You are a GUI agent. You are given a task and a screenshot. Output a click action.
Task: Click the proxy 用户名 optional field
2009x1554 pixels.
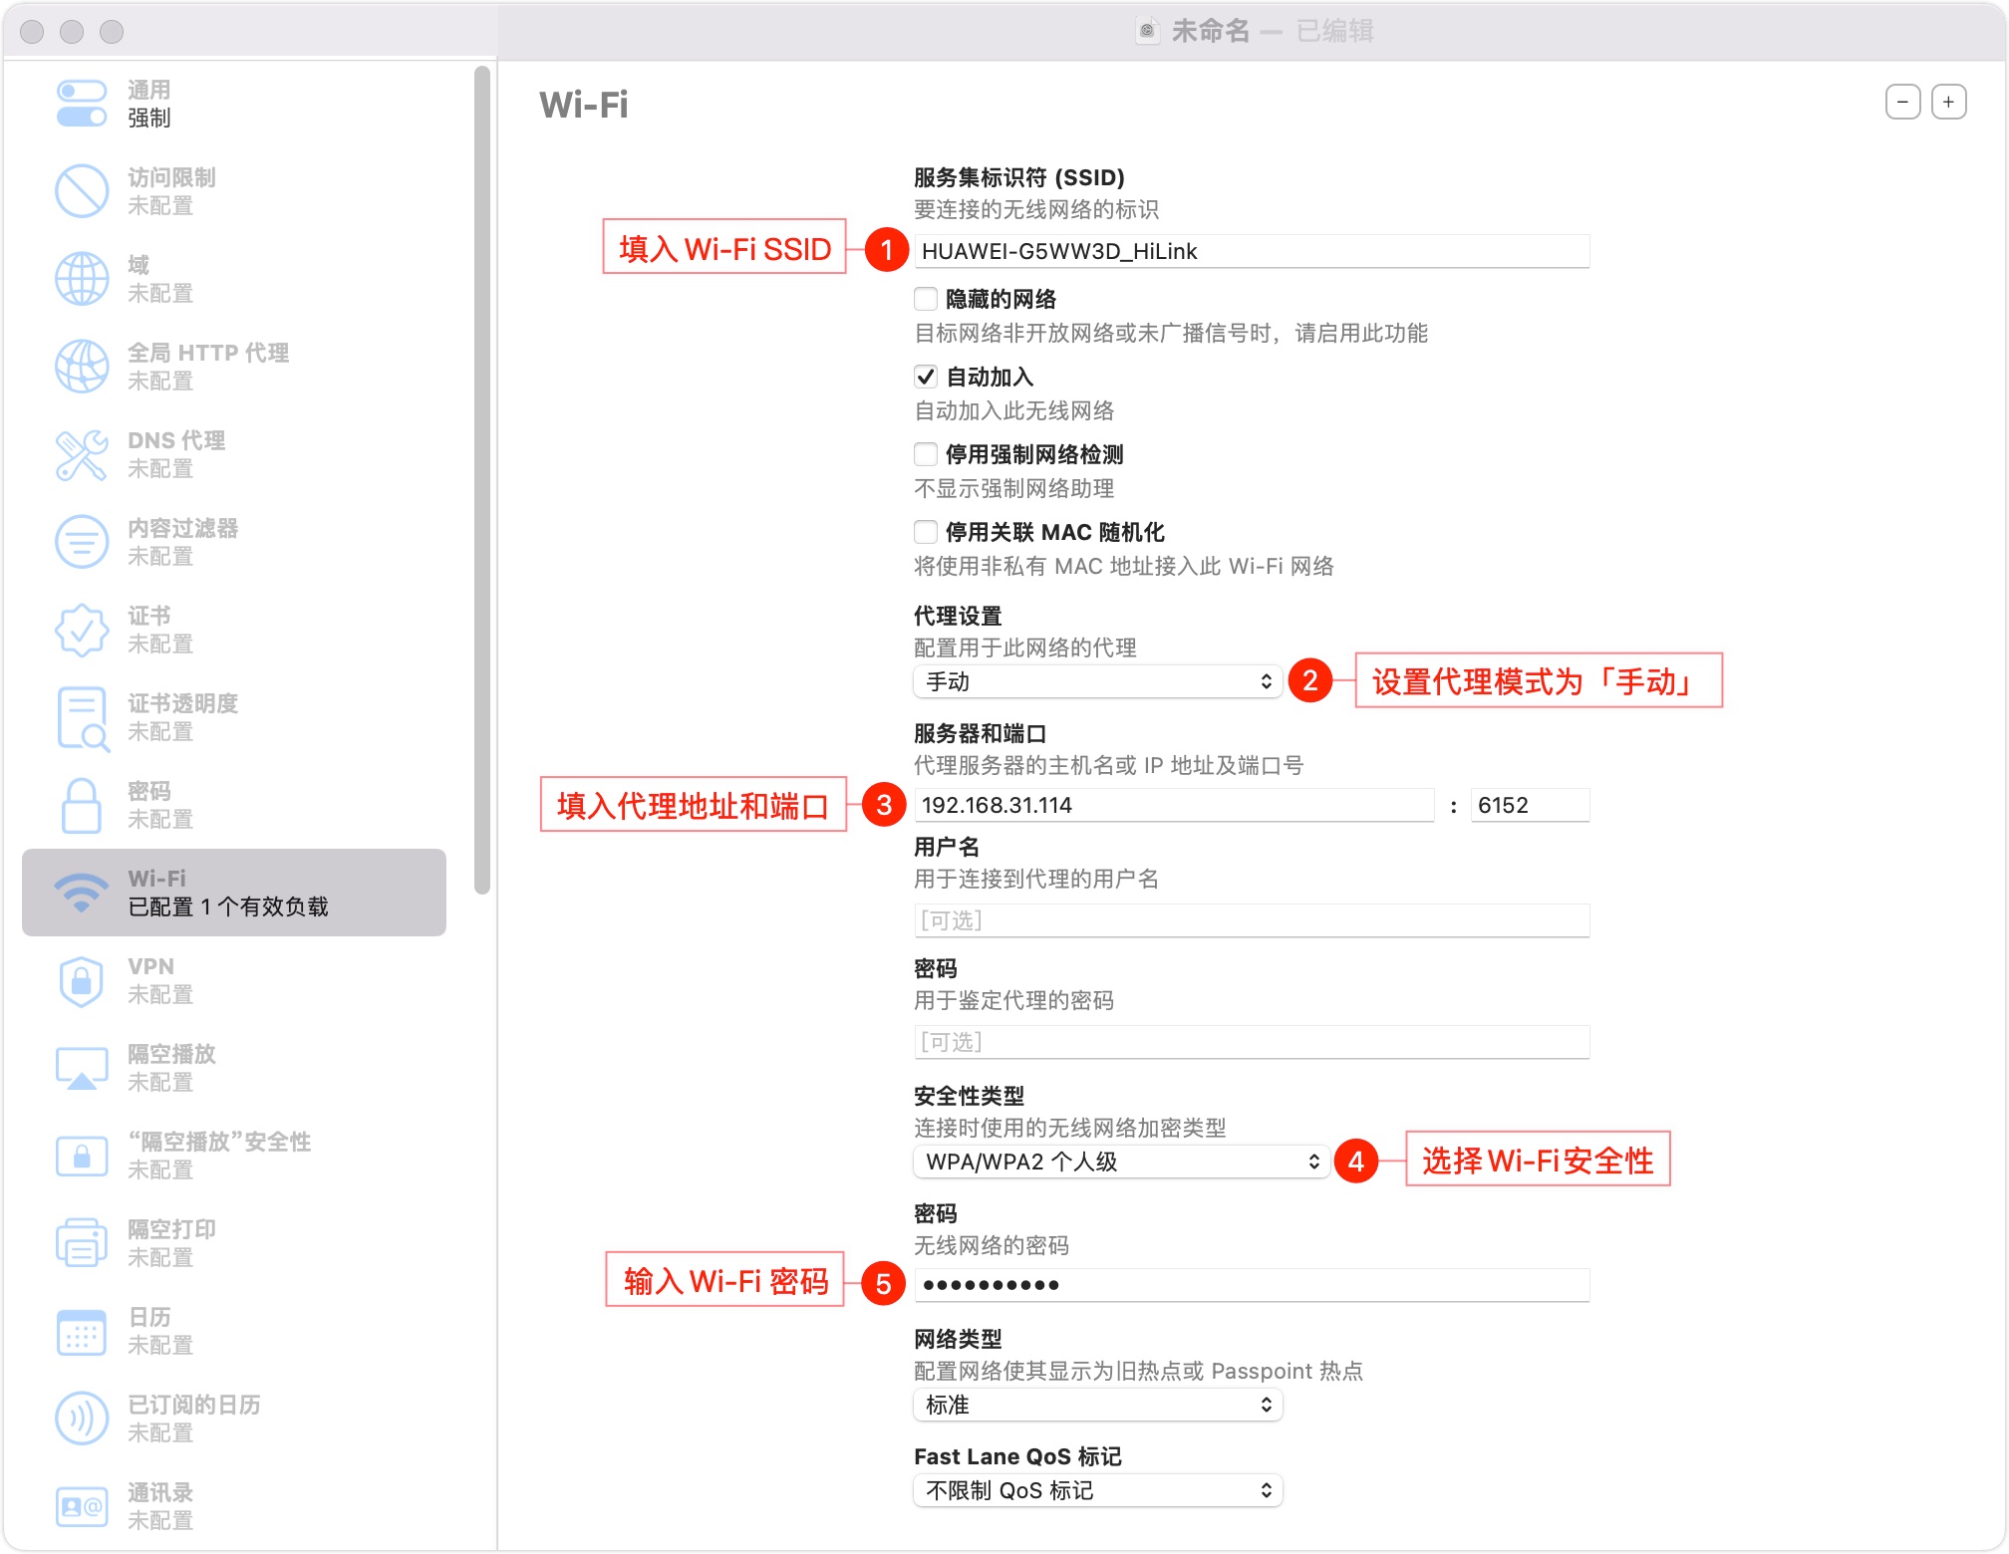click(1252, 920)
